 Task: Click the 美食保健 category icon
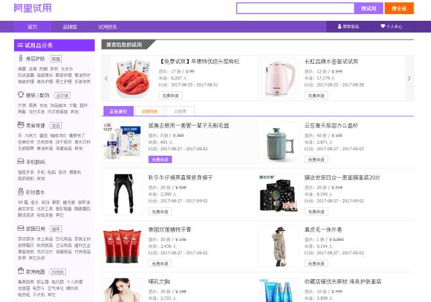pos(21,125)
